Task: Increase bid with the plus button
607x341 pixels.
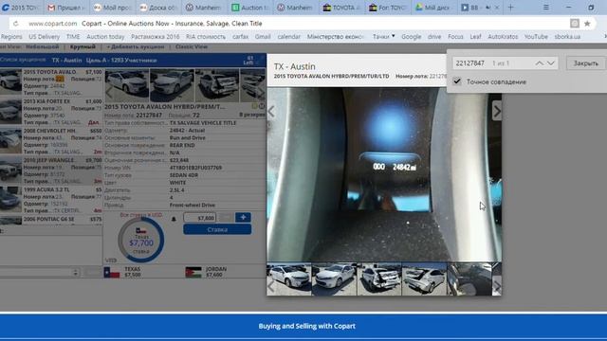Action: (243, 218)
